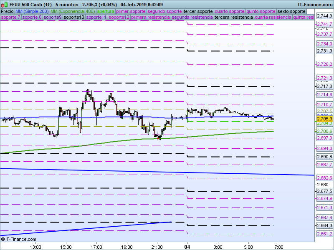The image size is (334, 250).
Task: Click price axis label 2.664,3
Action: tap(324, 225)
